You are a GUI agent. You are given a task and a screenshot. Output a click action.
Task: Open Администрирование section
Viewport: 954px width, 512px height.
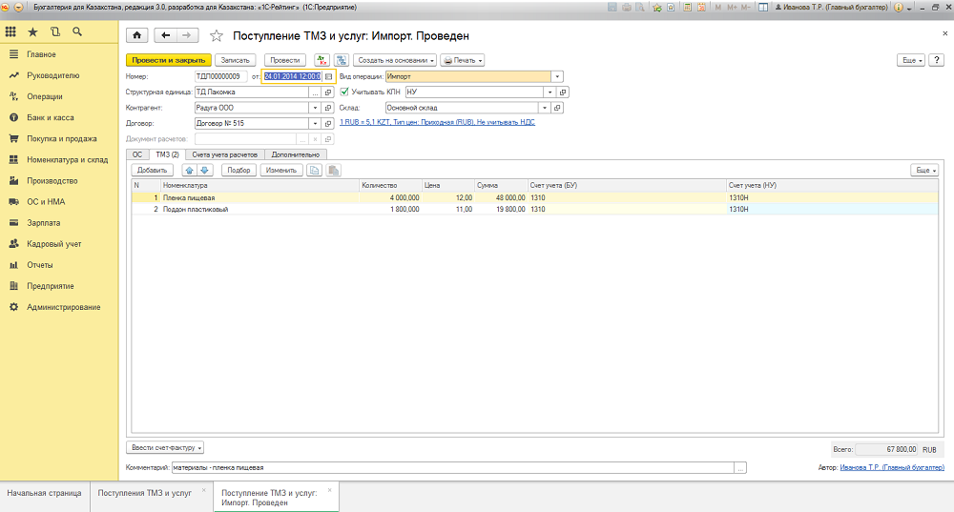tap(63, 307)
